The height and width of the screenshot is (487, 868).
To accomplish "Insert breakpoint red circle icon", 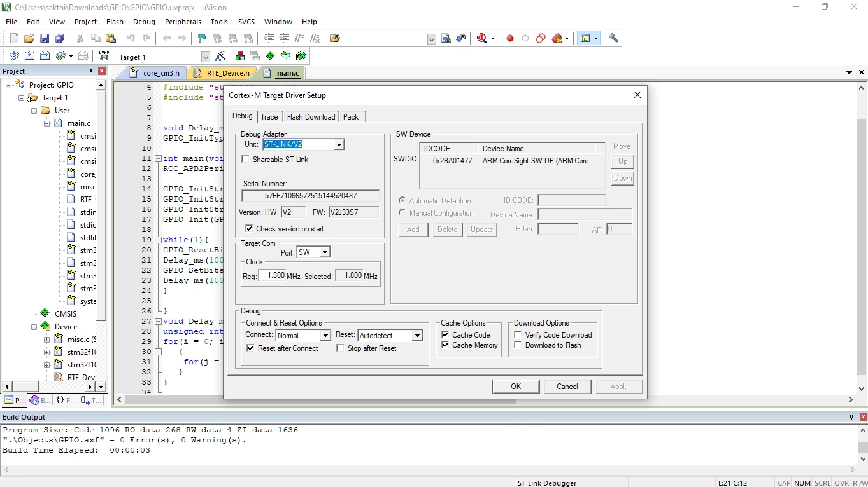I will point(510,38).
